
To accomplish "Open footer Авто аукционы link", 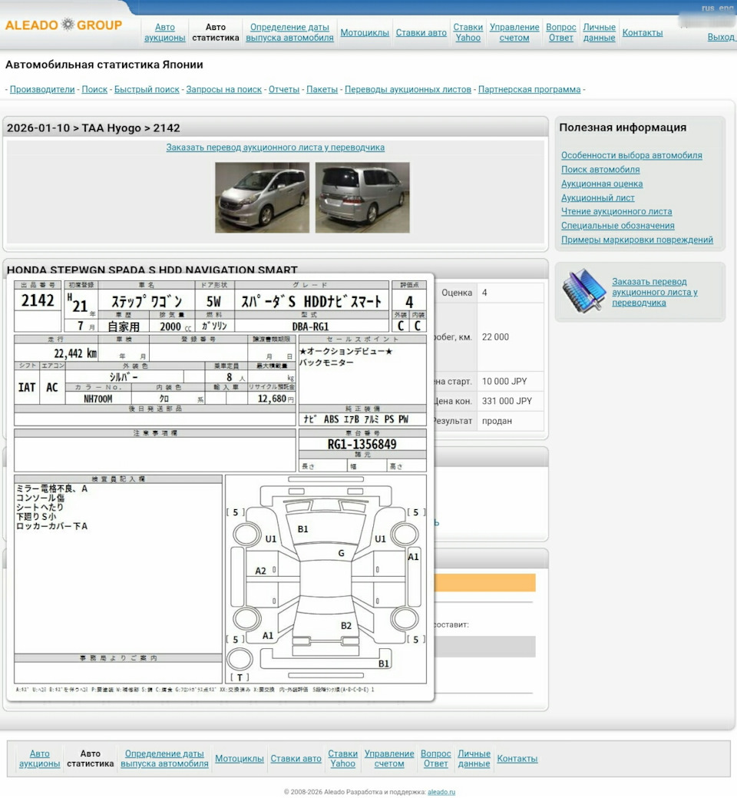I will 40,758.
